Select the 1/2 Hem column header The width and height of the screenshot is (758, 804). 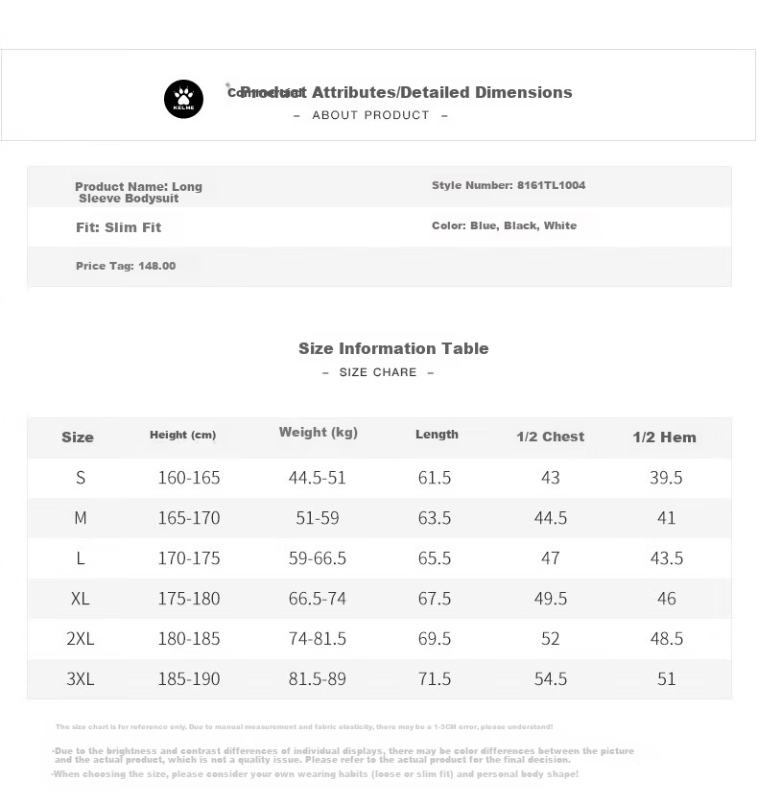click(664, 437)
